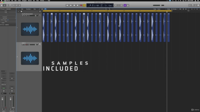Adjust Audio 2 track volume slider
This screenshot has height=112, width=200.
point(34,45)
